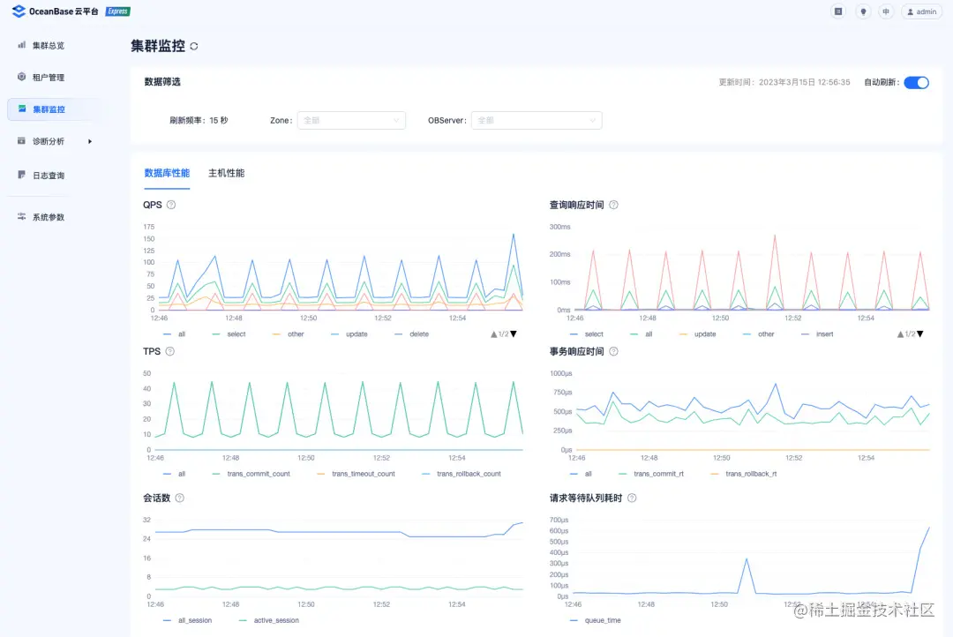This screenshot has width=953, height=637.
Task: Click the Express edition badge
Action: pyautogui.click(x=117, y=11)
